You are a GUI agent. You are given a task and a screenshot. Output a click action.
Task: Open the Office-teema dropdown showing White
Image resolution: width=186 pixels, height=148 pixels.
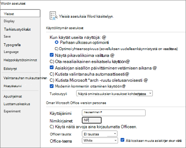(100, 140)
